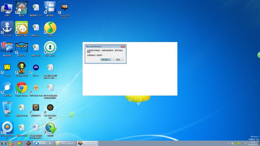
Task: Click the yellow-green round tray icon
Action: 239,143
